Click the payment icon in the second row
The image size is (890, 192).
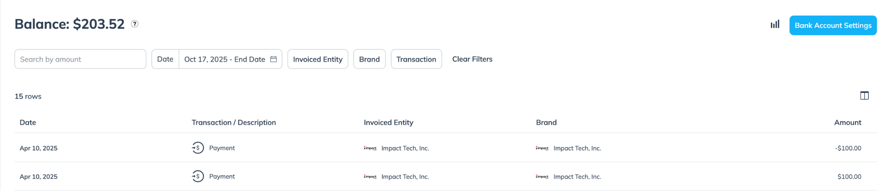tap(198, 176)
